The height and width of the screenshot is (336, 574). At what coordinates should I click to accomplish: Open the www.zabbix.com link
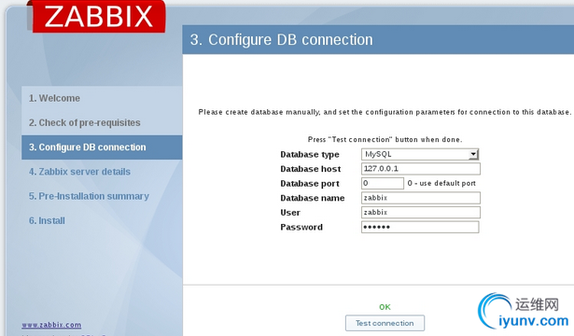[51, 325]
